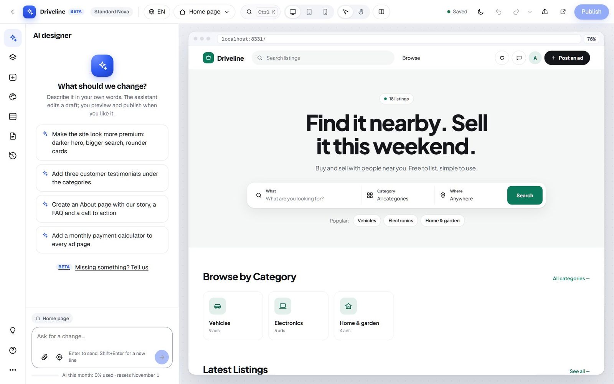Open the Home page selector dropdown
Viewport: 614px width, 384px height.
pos(205,12)
